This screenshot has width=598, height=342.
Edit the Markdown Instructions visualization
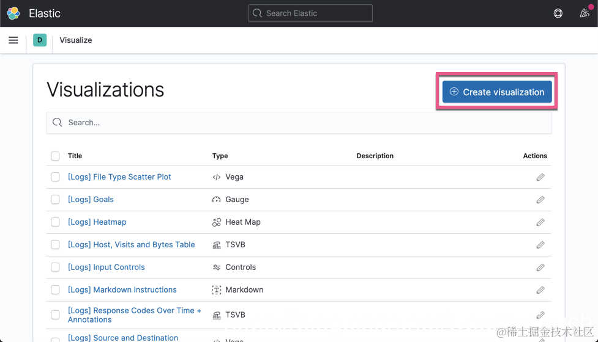tap(540, 290)
